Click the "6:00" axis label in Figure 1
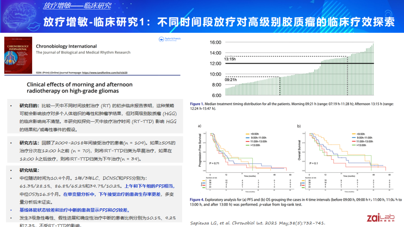 coord(217,95)
